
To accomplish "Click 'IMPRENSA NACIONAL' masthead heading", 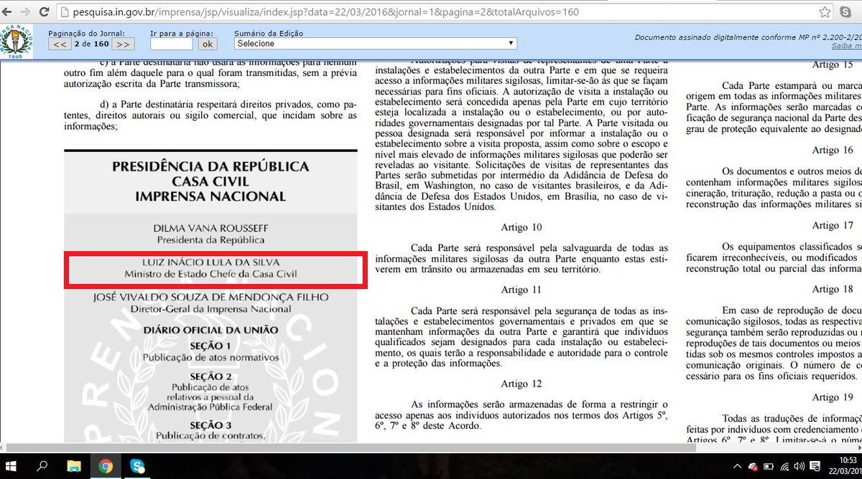I will point(210,196).
